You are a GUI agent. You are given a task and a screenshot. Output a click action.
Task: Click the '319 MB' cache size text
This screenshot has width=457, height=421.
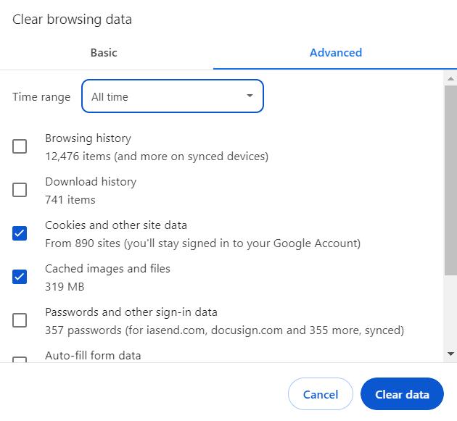click(65, 287)
